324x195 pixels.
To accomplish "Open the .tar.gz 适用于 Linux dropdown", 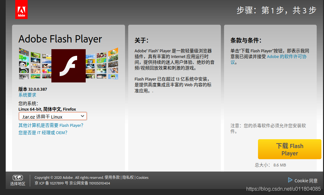I will [x=53, y=116].
